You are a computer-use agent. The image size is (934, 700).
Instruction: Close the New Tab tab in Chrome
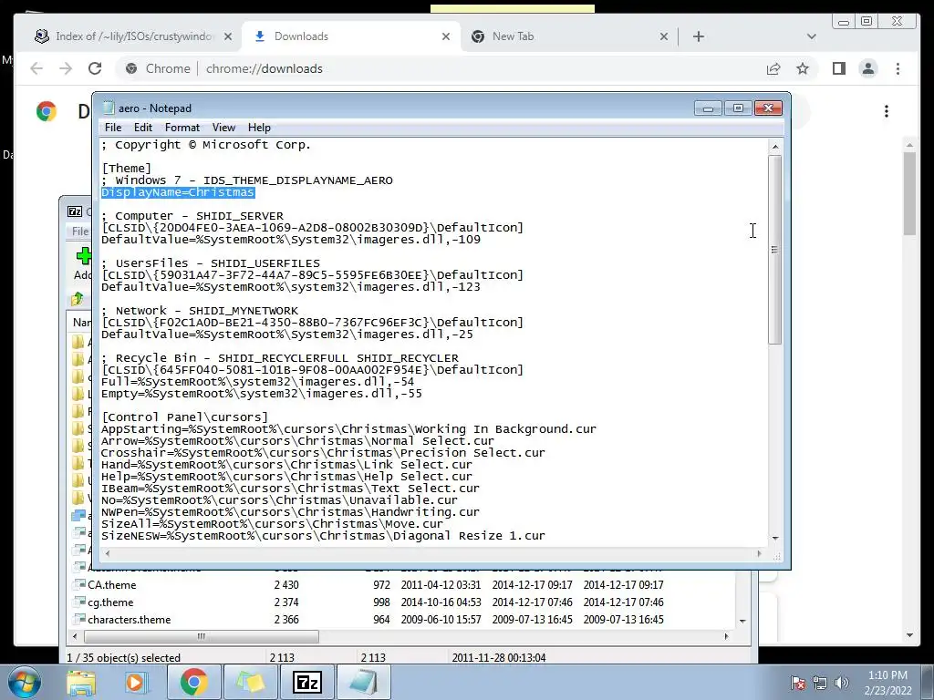click(664, 36)
